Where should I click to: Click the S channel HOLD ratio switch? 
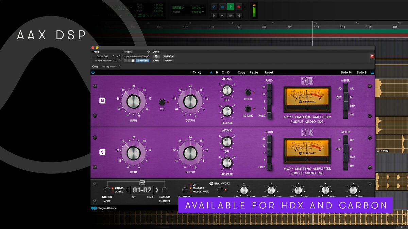pos(269,167)
